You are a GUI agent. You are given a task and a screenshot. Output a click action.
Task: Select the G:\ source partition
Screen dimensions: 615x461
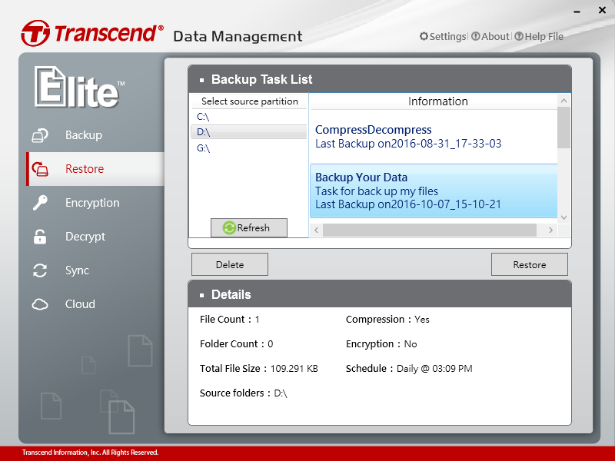203,148
